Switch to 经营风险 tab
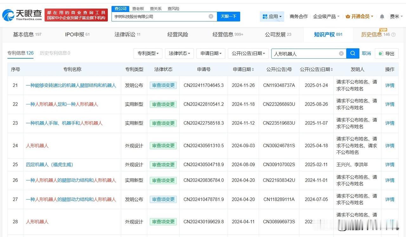 pos(178,35)
